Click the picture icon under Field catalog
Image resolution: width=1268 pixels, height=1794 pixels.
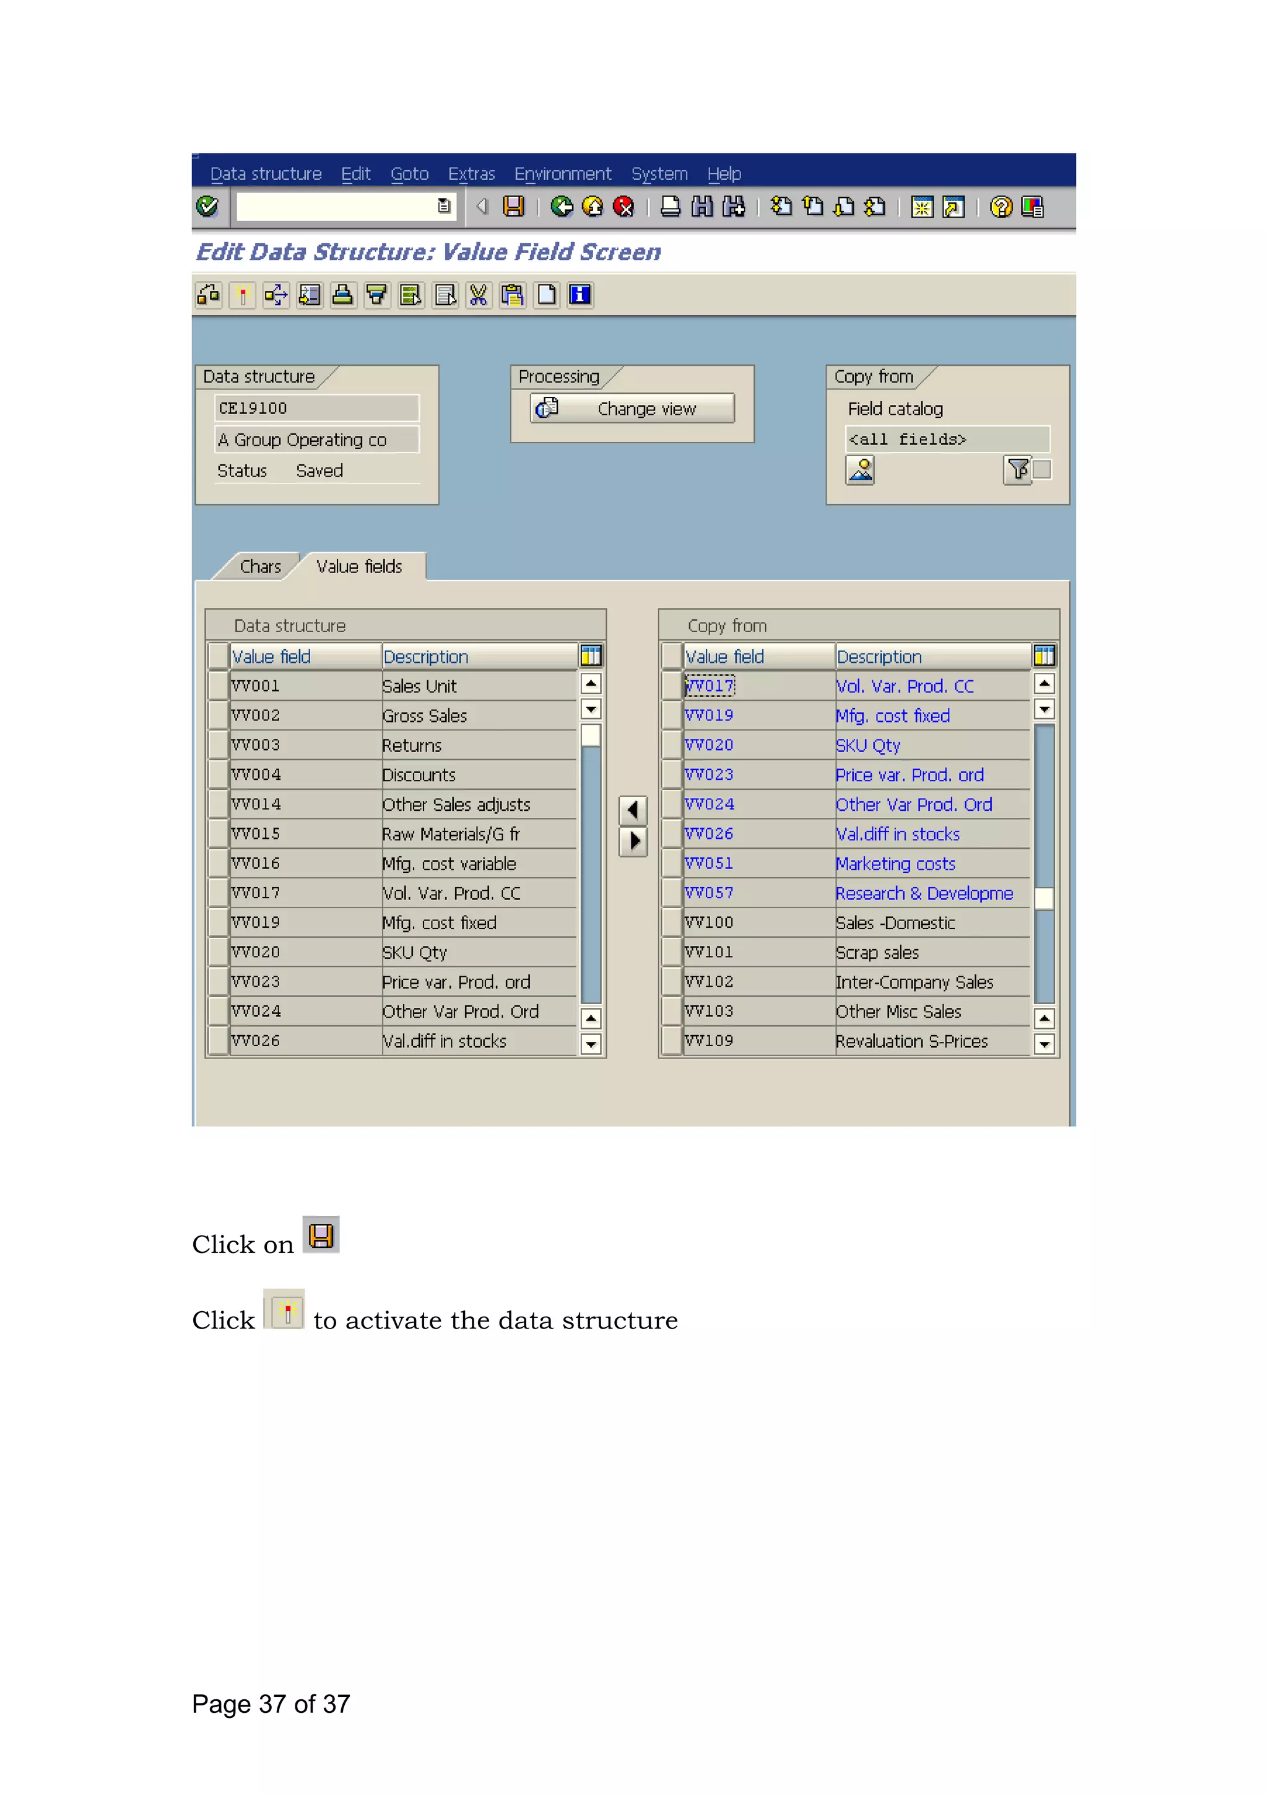(x=860, y=470)
